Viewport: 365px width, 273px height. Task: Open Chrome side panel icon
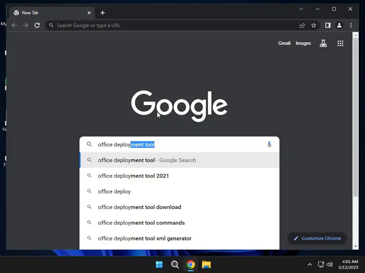[x=328, y=25]
